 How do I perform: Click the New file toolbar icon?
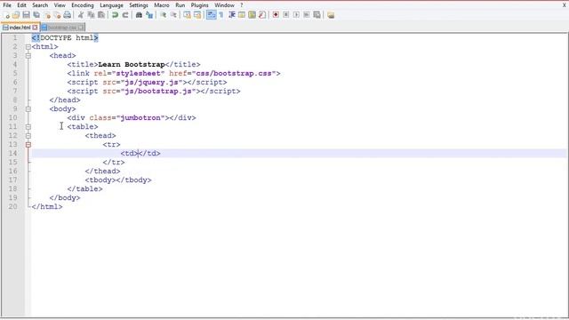6,15
